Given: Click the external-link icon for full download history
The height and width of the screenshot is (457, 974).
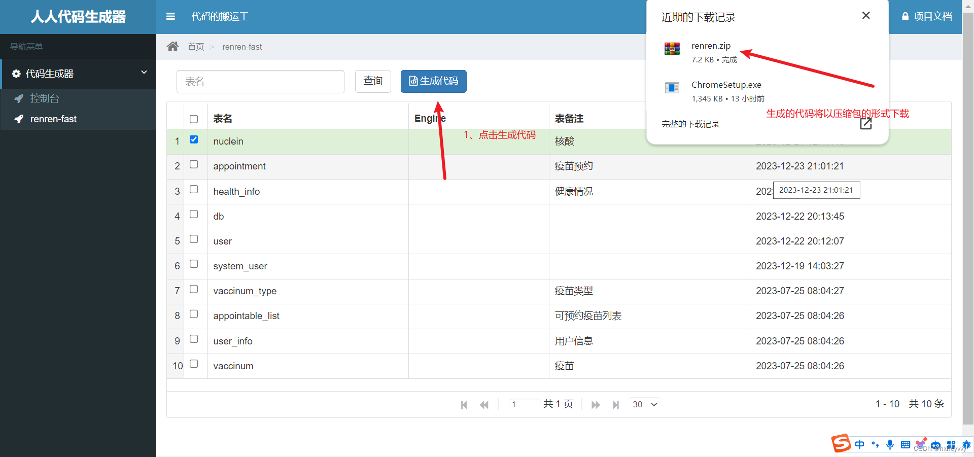Looking at the screenshot, I should coord(865,123).
